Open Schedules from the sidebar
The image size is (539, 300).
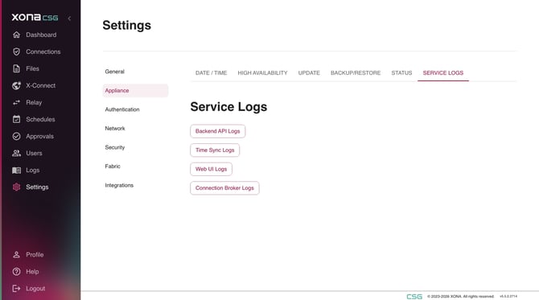(x=40, y=119)
